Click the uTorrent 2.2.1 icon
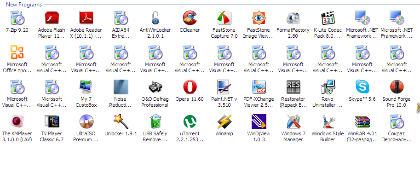Screen dimensions: 420x191 click(x=190, y=122)
